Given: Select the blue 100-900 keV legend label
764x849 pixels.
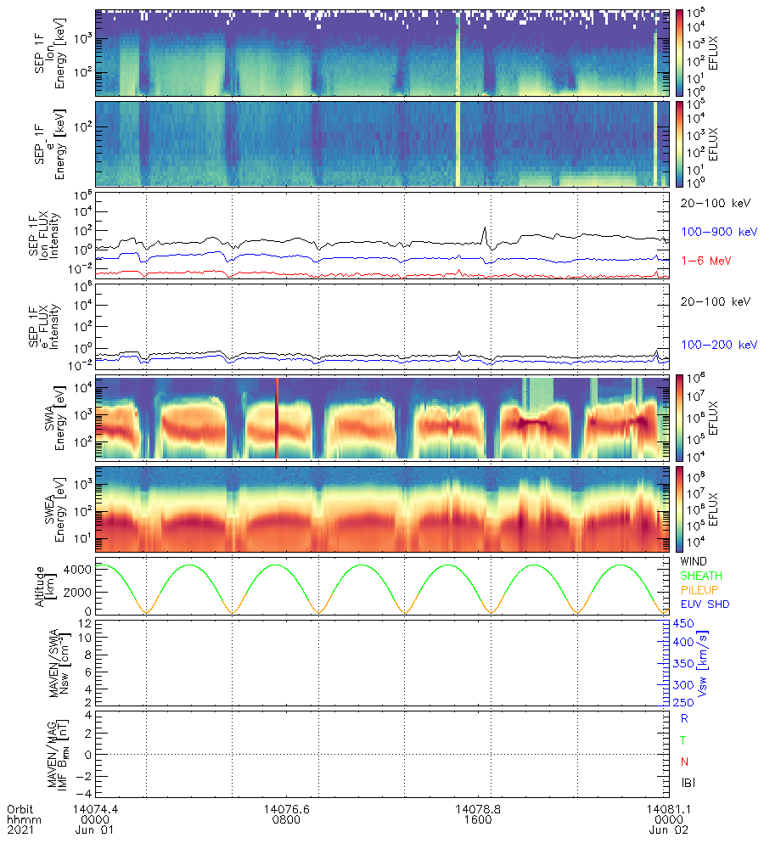Looking at the screenshot, I should pos(718,231).
